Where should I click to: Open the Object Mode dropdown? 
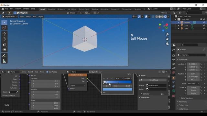[10, 17]
